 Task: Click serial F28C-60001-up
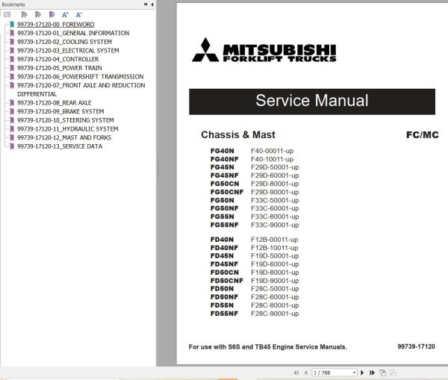tap(275, 297)
